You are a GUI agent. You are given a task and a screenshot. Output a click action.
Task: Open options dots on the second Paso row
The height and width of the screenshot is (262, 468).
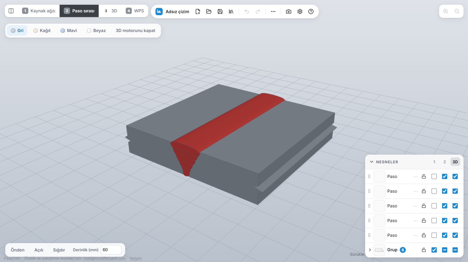point(416,191)
